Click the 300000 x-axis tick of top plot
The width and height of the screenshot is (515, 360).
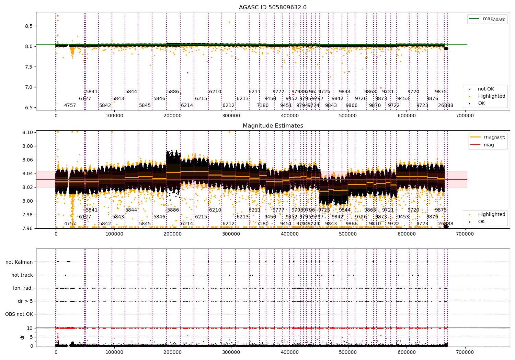pos(231,116)
